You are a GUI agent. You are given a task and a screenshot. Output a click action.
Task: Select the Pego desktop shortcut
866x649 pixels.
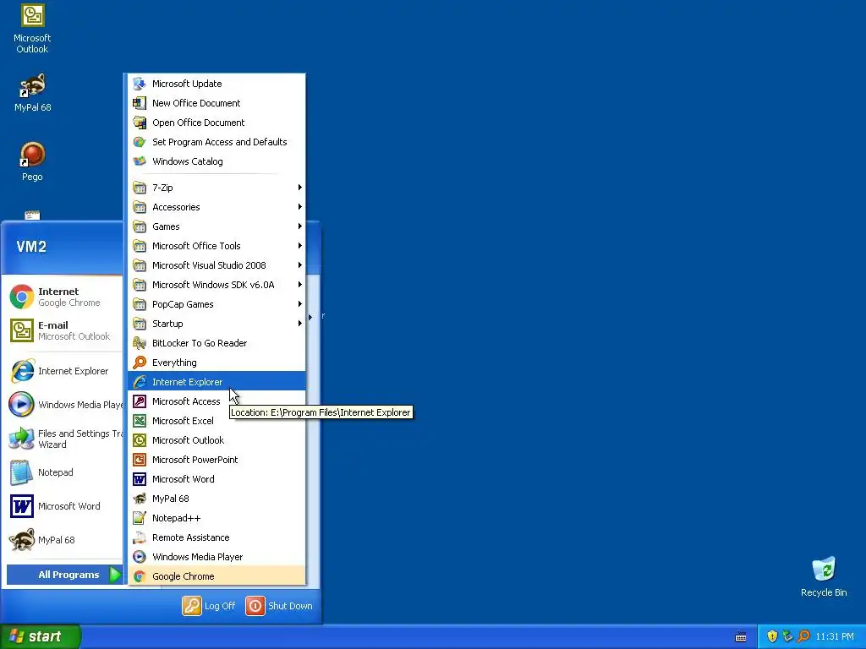32,161
